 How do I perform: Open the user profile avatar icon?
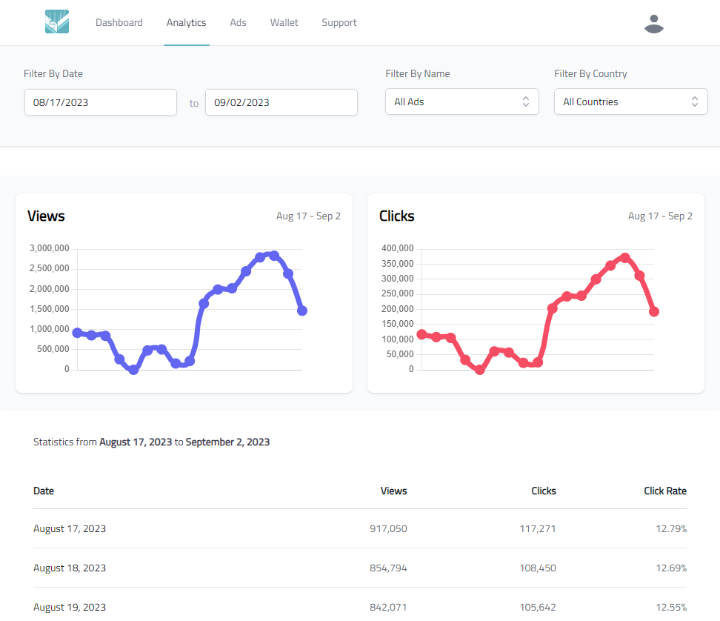[653, 24]
